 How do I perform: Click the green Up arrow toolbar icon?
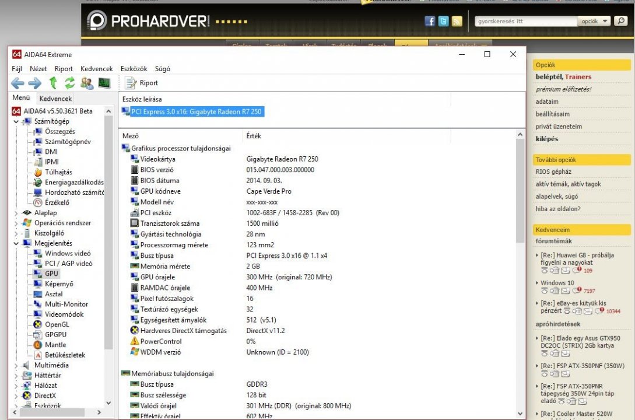click(52, 83)
